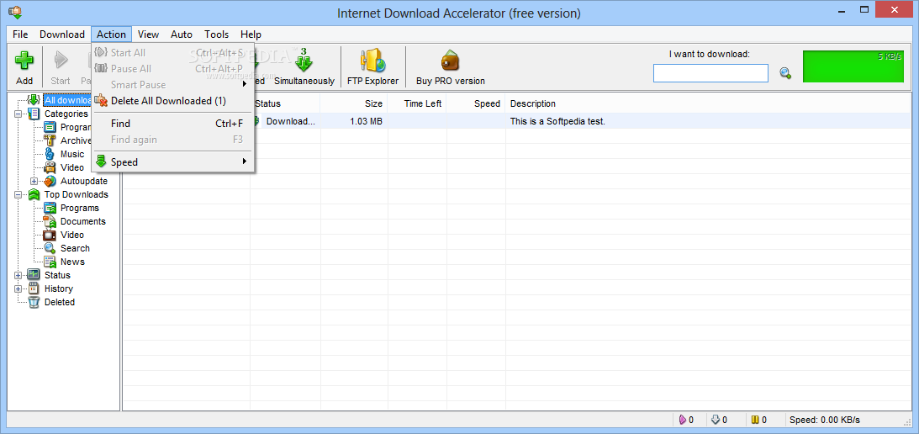Choose Delete All Downloaded (1)

point(173,101)
